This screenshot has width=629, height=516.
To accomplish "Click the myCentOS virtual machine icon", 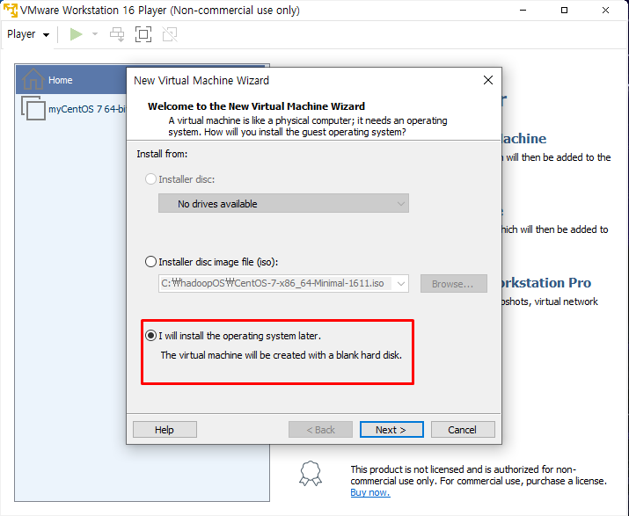I will tap(33, 108).
